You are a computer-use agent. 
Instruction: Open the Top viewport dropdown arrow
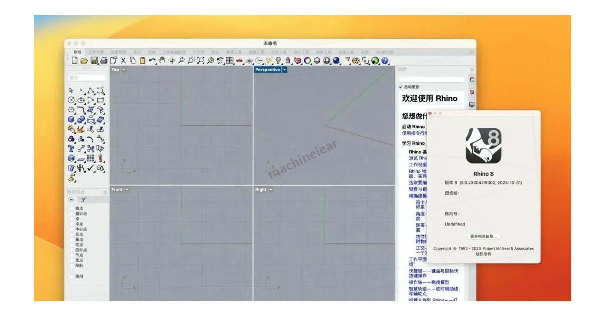tap(124, 70)
